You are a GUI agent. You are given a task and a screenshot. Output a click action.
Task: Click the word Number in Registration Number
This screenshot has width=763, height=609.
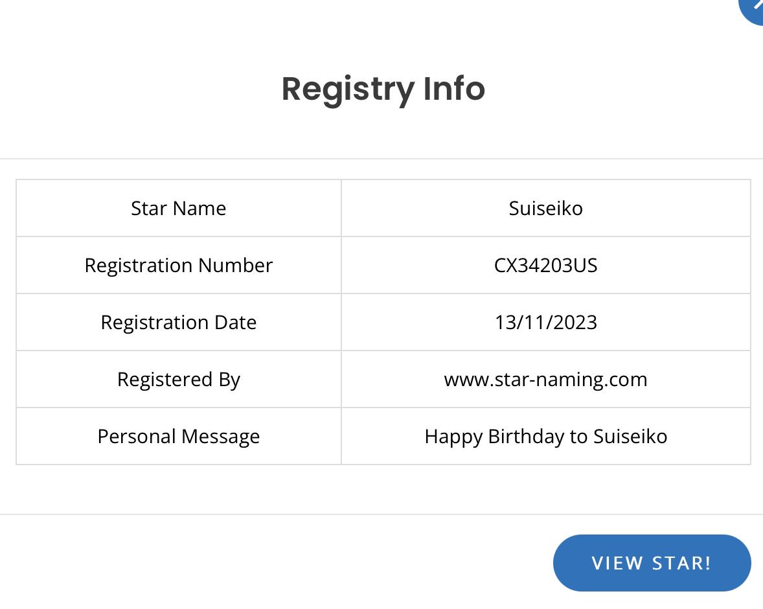[x=236, y=266]
